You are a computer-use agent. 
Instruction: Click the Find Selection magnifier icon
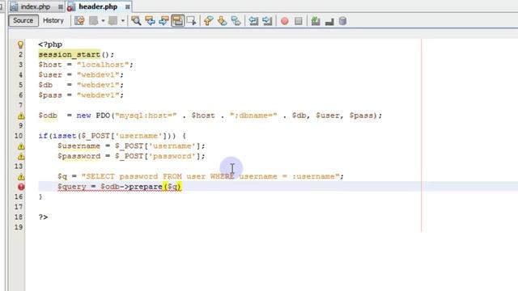tap(136, 21)
